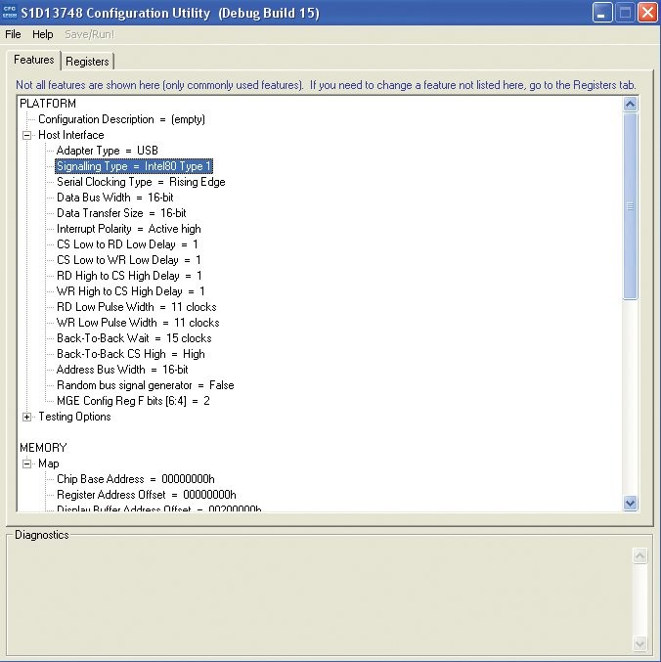This screenshot has height=662, width=661.
Task: Select Interrupt Polarity = Active high
Action: (x=129, y=229)
